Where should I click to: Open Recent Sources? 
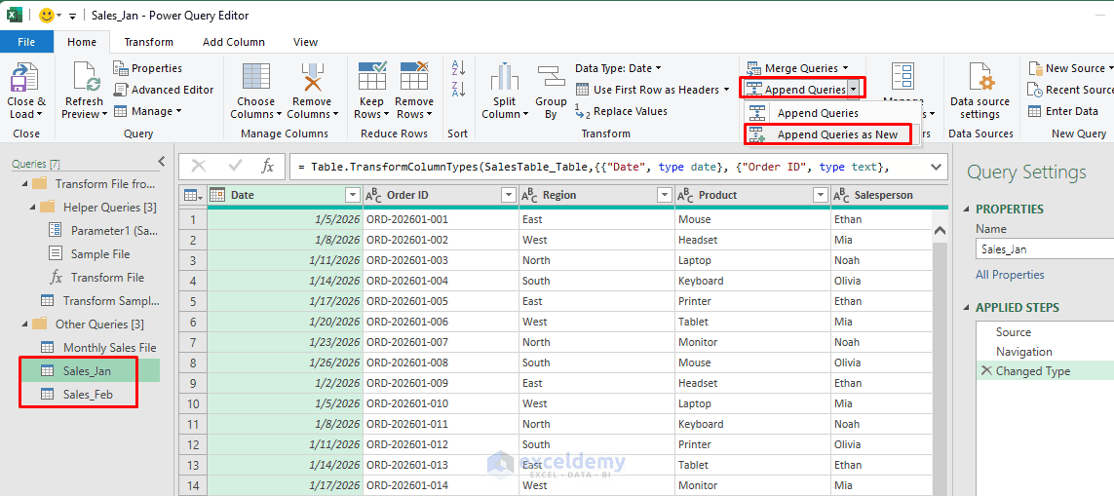pyautogui.click(x=1071, y=90)
